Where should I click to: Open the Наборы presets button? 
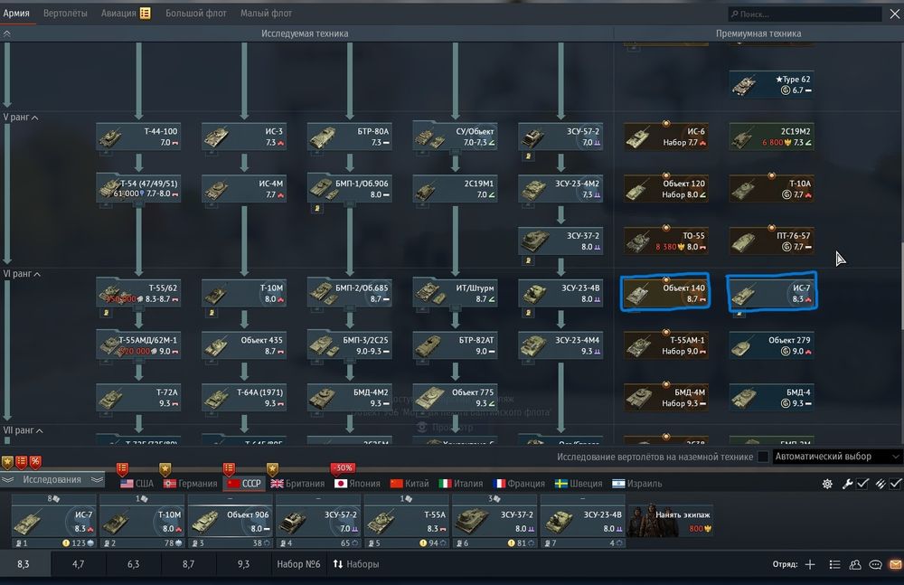click(x=355, y=564)
